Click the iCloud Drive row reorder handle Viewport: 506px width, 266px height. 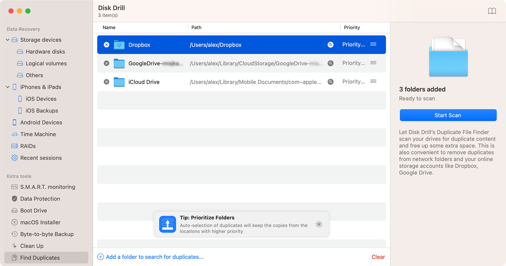pos(373,81)
